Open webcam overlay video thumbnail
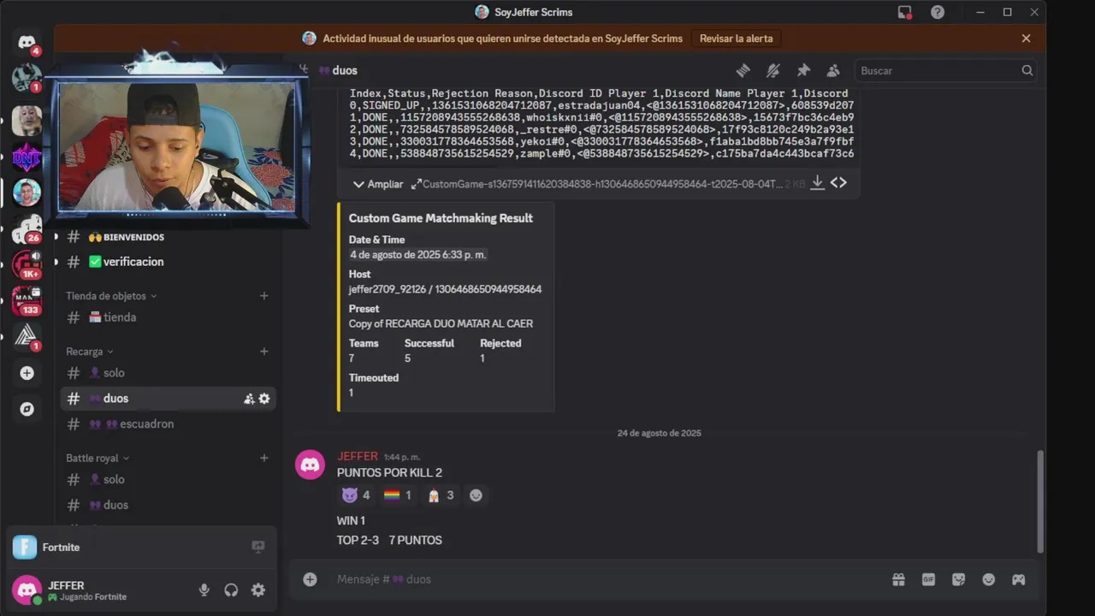This screenshot has height=616, width=1095. pyautogui.click(x=176, y=145)
